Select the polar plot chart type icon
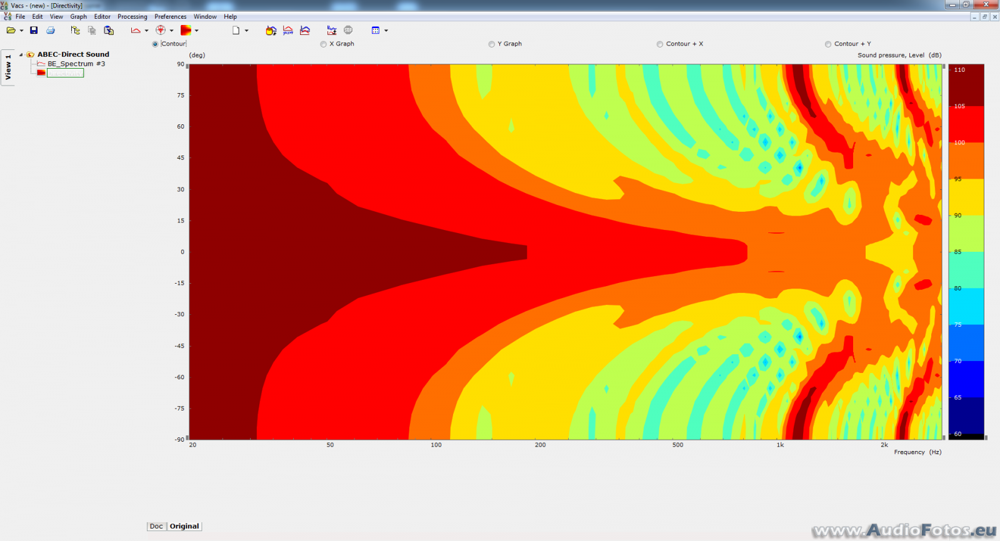The width and height of the screenshot is (1000, 541). 161,30
